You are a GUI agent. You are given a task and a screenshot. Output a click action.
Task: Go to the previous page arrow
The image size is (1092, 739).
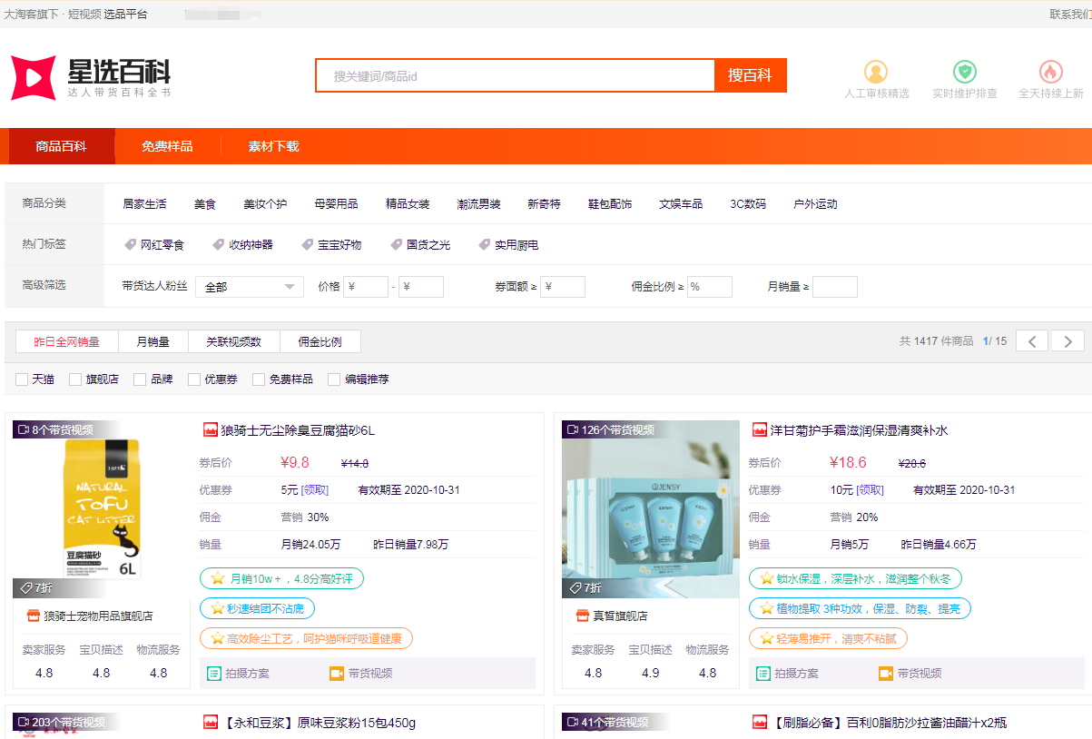coord(1031,341)
